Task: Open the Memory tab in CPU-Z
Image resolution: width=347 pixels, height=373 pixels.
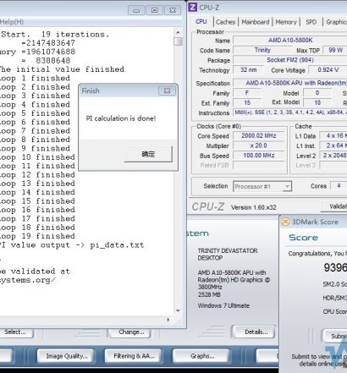Action: coord(286,22)
